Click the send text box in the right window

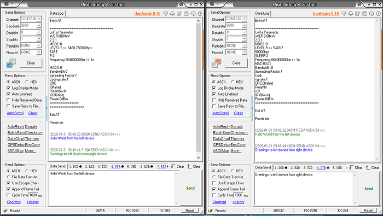pos(304,189)
